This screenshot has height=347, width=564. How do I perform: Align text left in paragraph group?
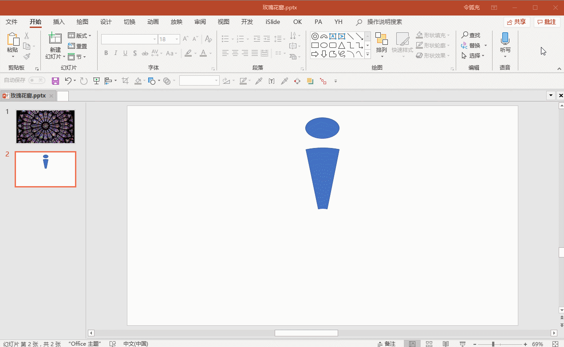(225, 53)
